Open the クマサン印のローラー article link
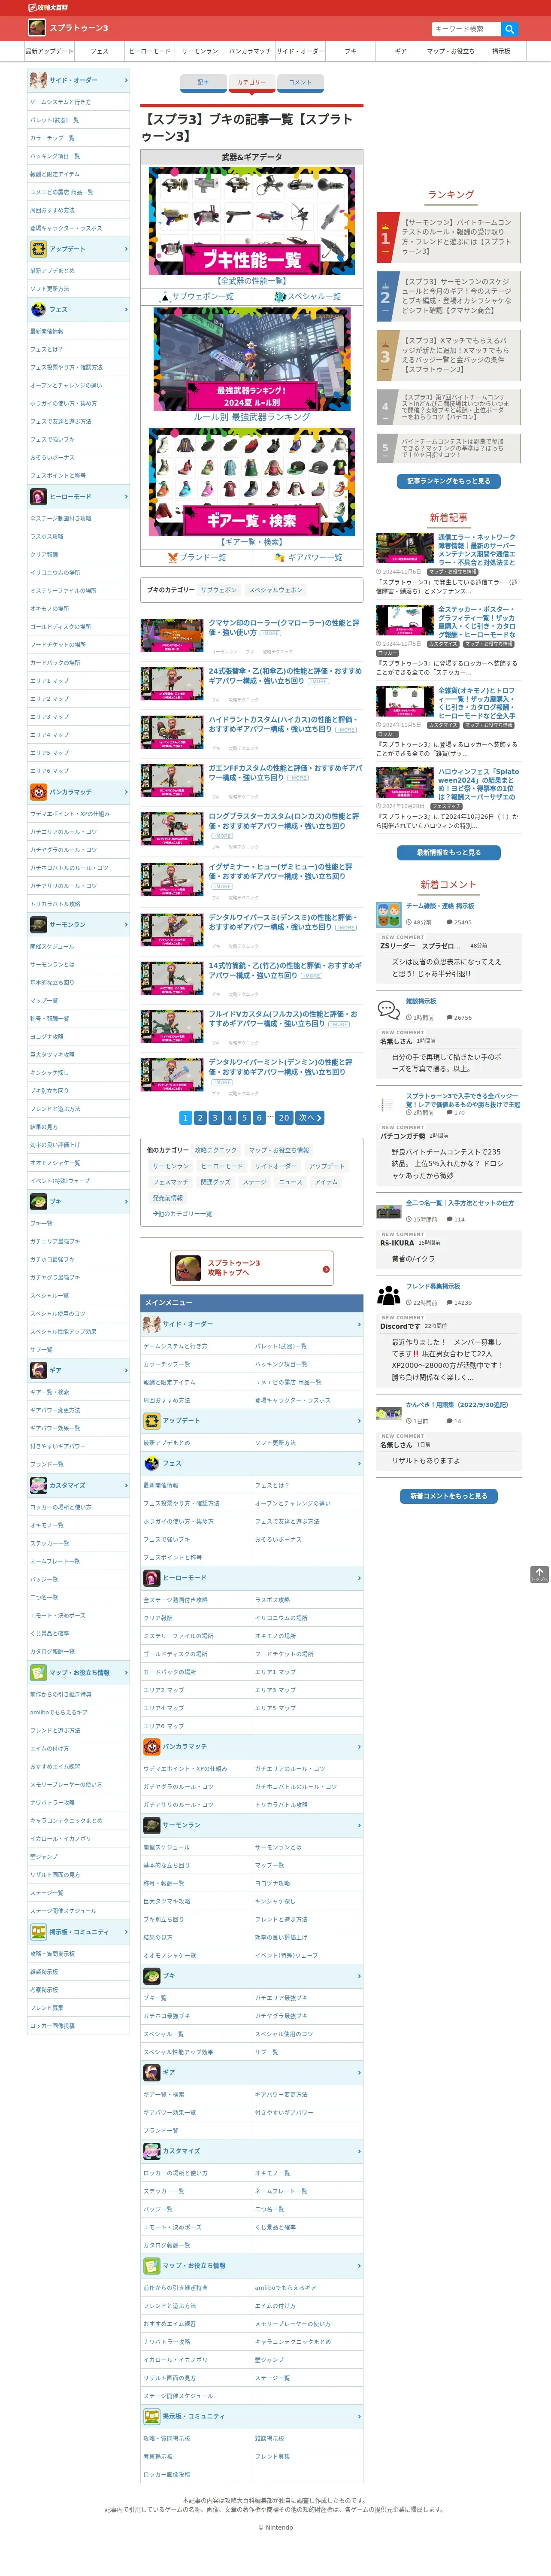 pyautogui.click(x=284, y=628)
